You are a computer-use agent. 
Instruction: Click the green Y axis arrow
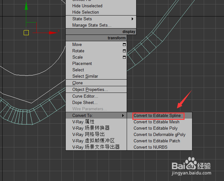coord(26,6)
